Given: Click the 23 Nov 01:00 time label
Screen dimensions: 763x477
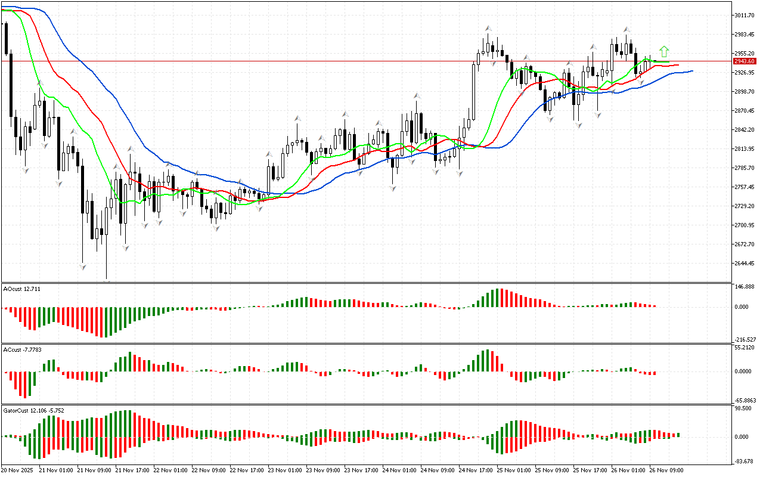Looking at the screenshot, I should [284, 470].
